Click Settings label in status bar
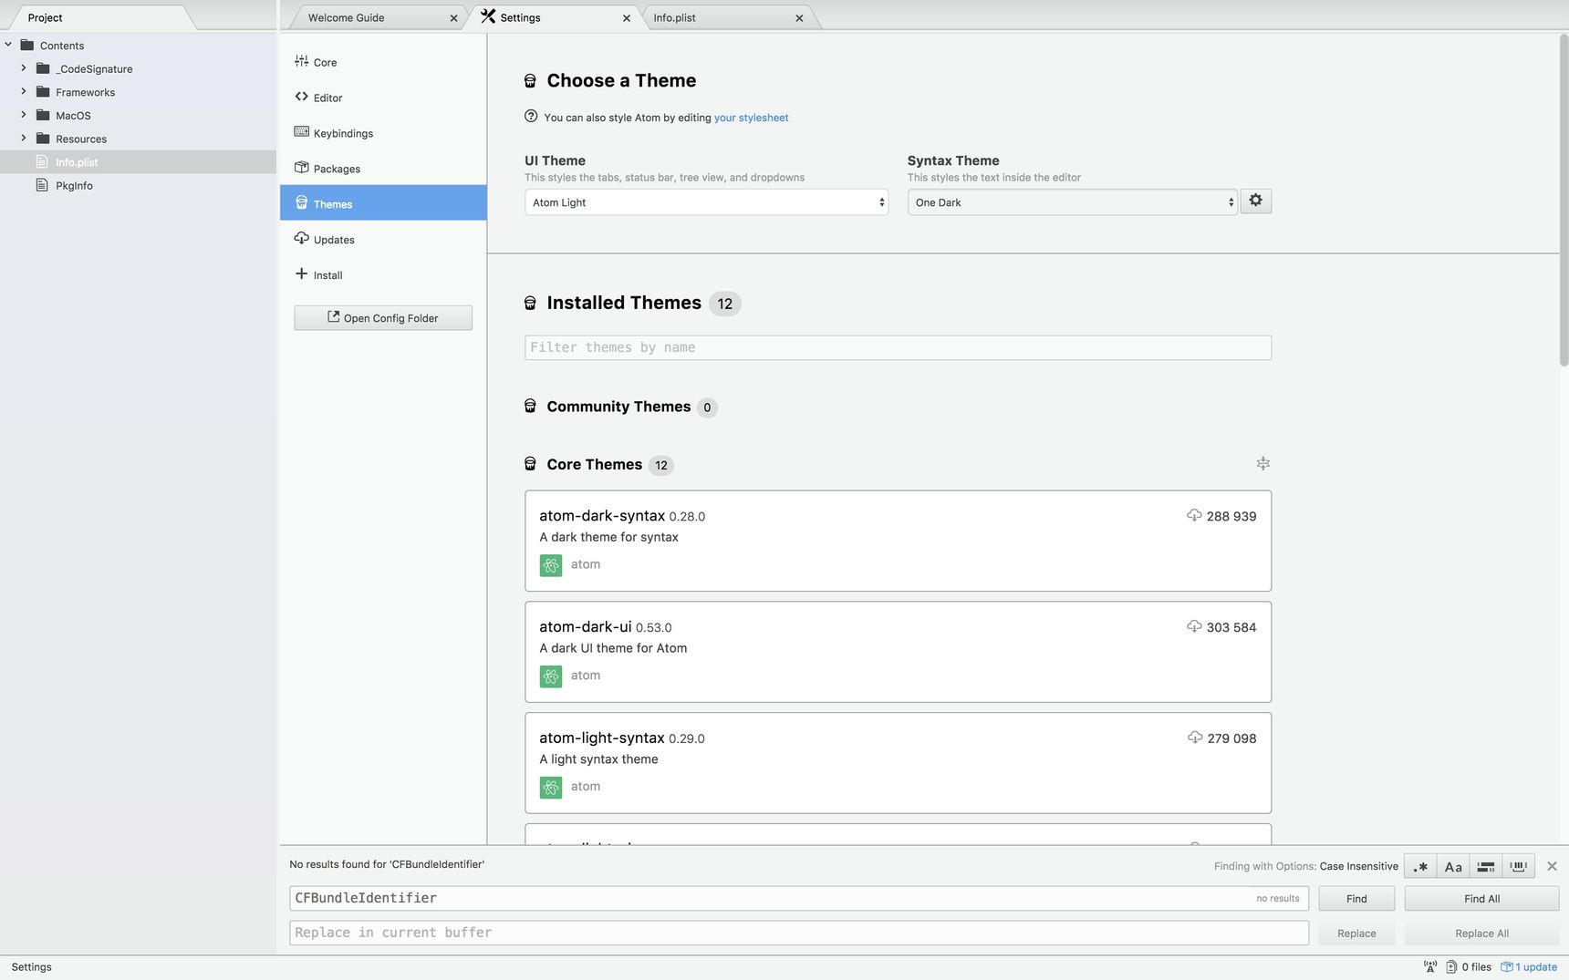 [x=32, y=967]
